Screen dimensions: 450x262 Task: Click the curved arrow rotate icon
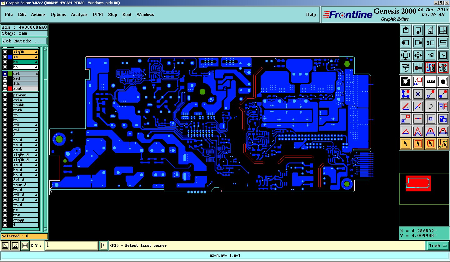click(x=431, y=106)
